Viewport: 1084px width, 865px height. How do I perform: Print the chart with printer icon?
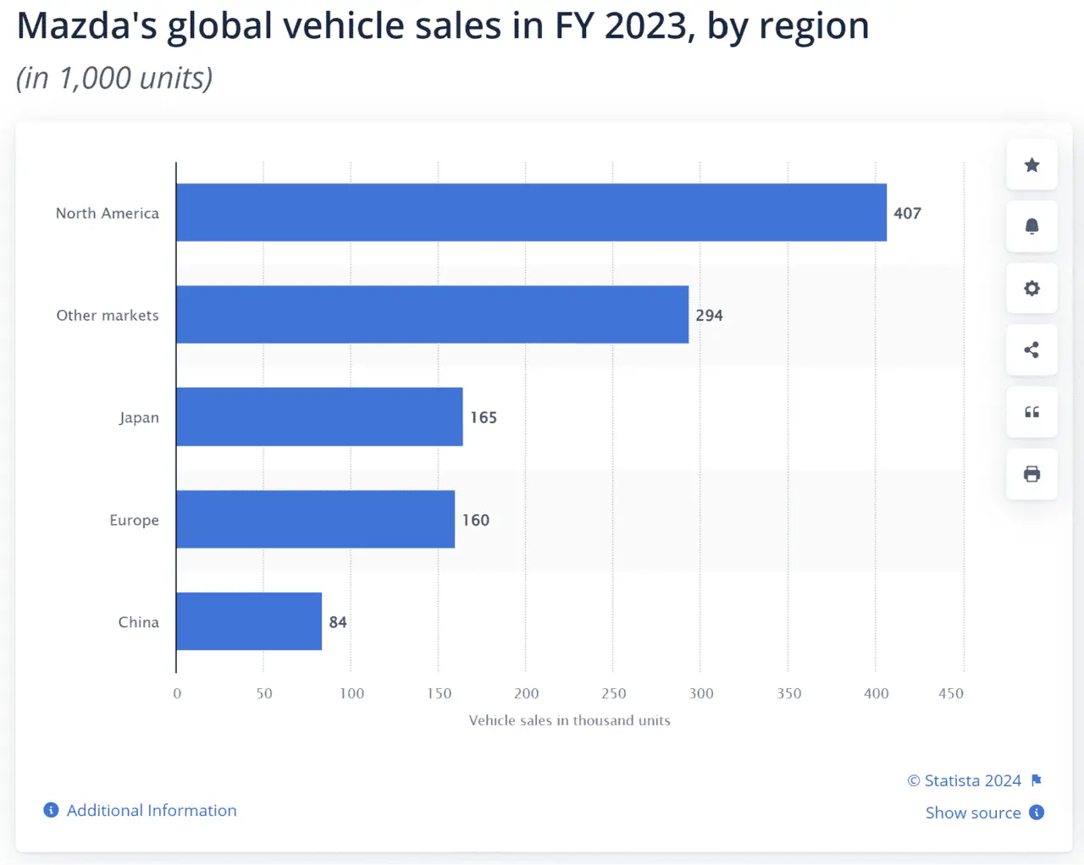(x=1031, y=474)
